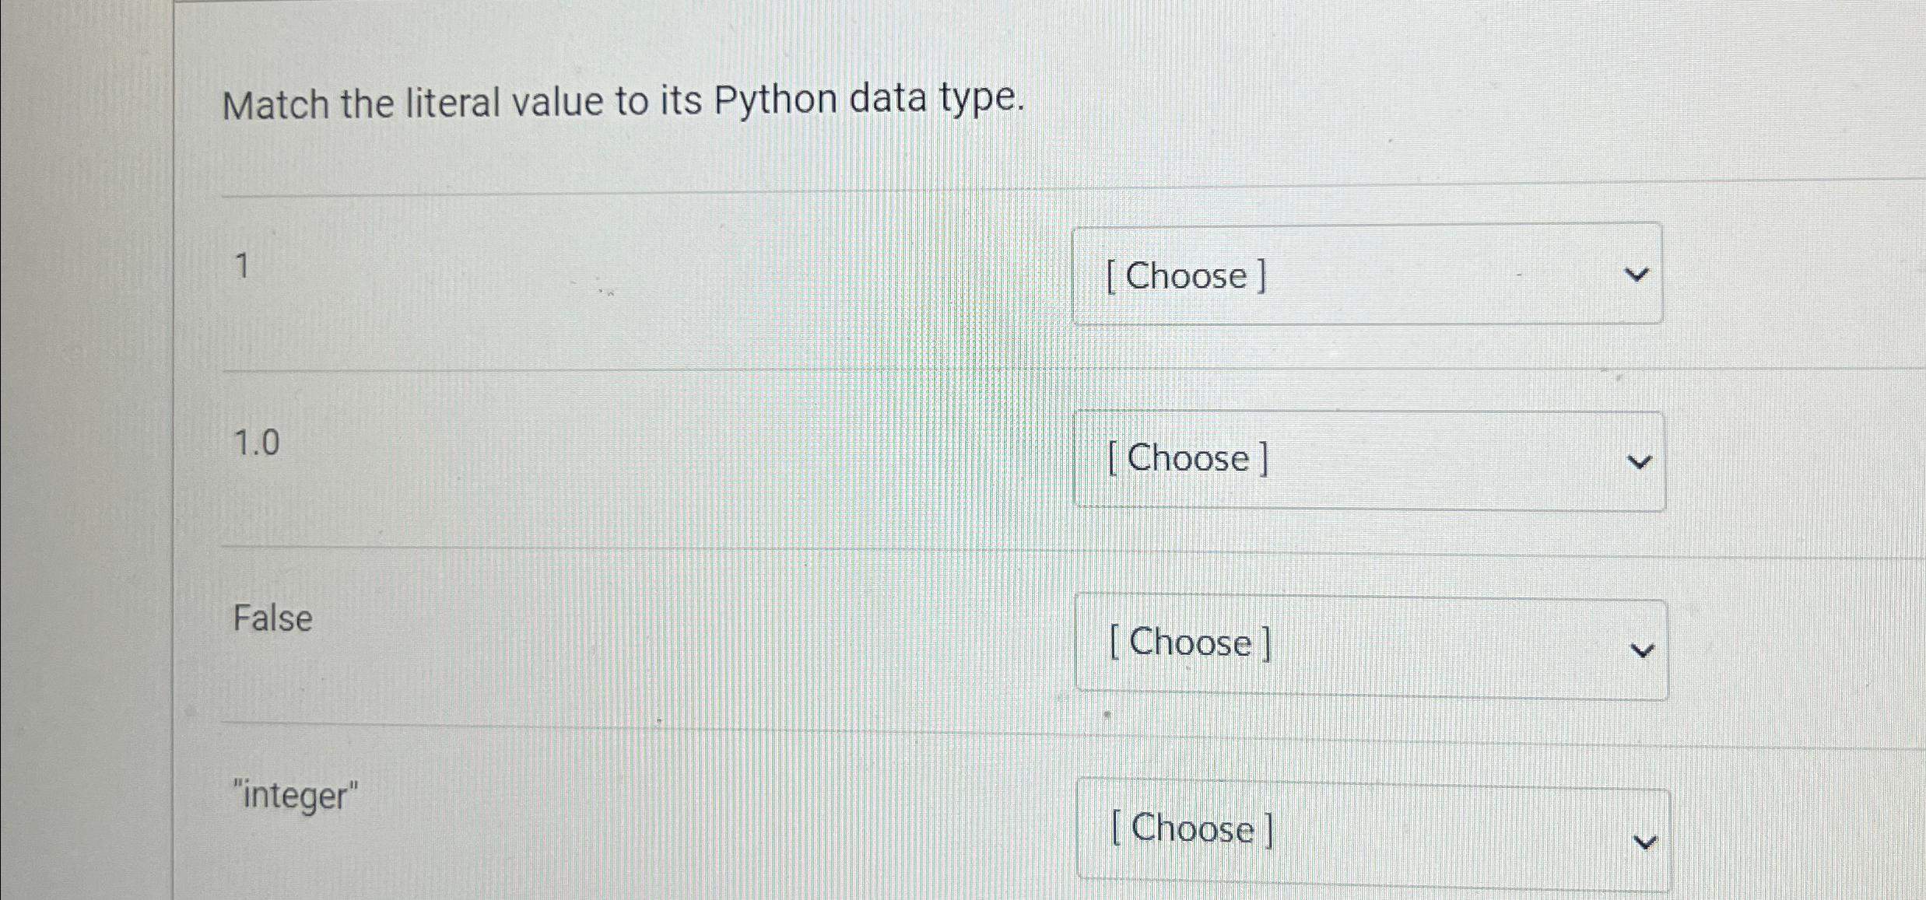Click the chevron arrow on the 1.0 Choose box
The width and height of the screenshot is (1926, 900).
(x=1640, y=463)
